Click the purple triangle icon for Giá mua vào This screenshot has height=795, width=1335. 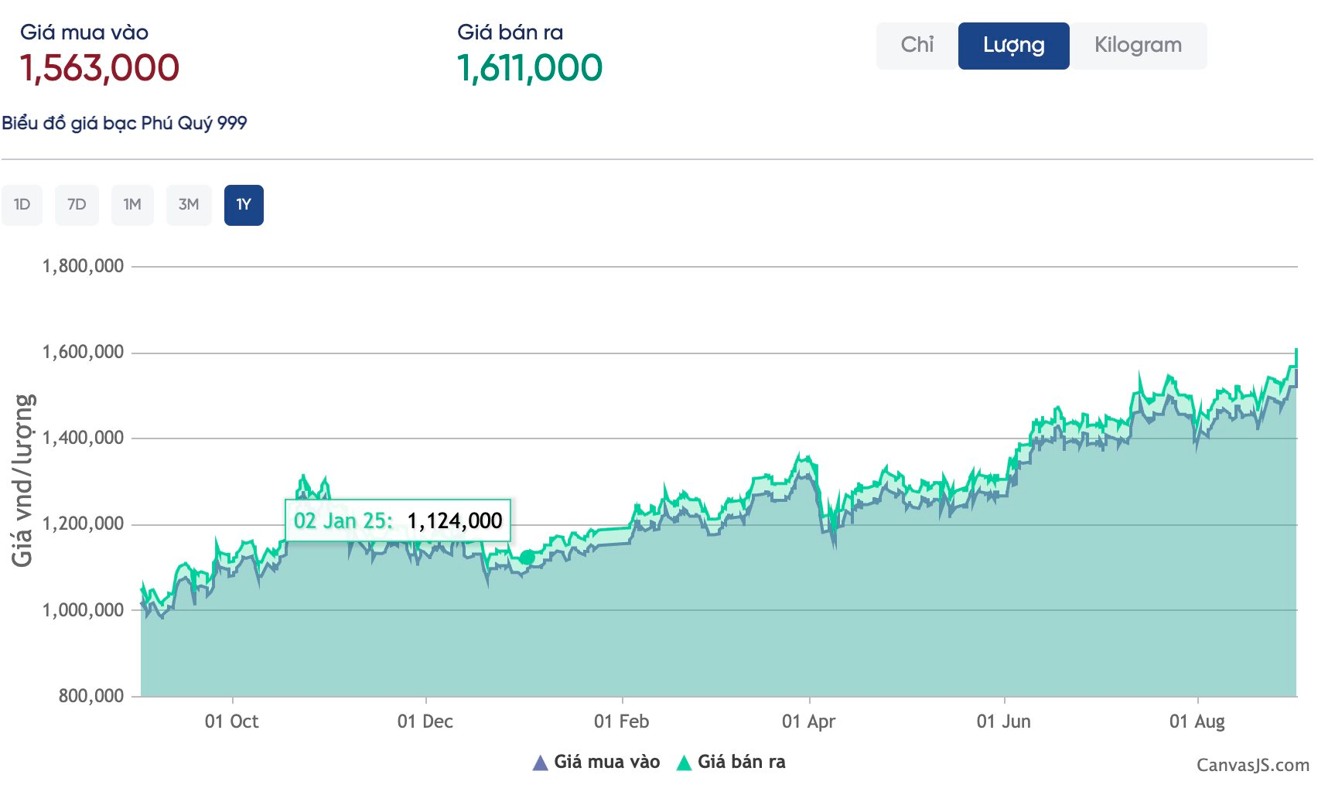click(540, 763)
